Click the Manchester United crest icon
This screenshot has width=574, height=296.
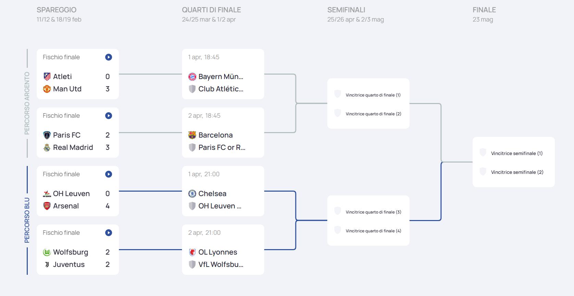tap(47, 89)
